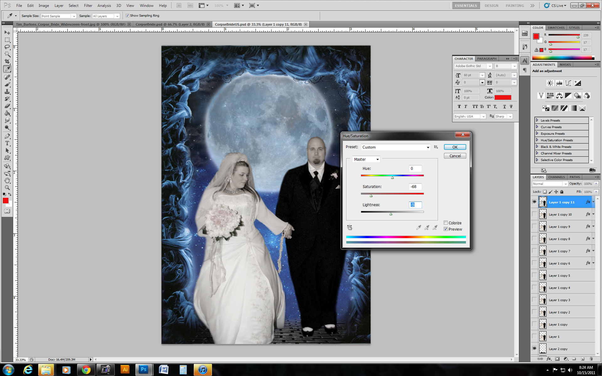Select the Brush tool in toolbox

click(7, 84)
